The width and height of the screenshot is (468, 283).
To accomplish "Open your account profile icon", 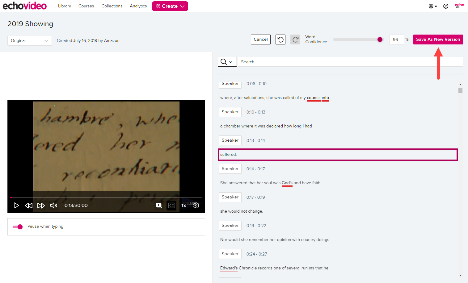I will (446, 6).
